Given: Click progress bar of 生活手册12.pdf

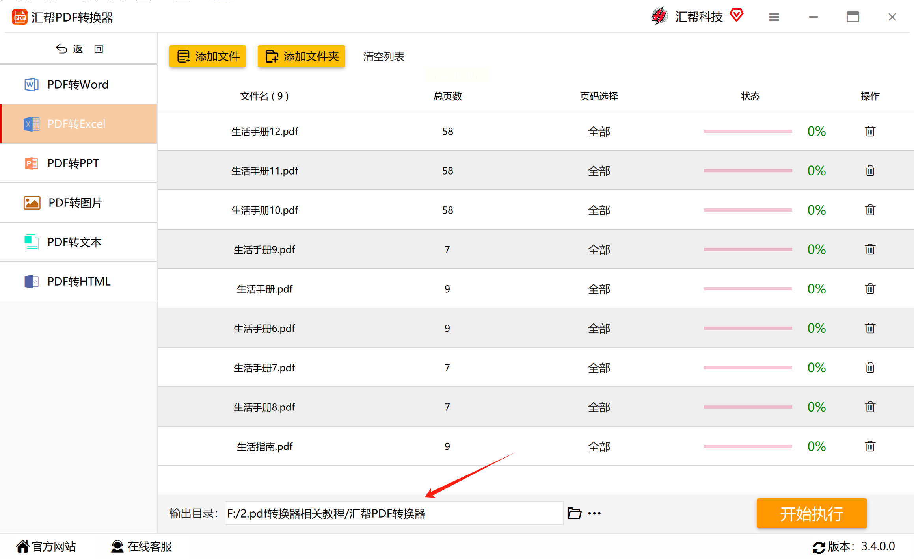Looking at the screenshot, I should [x=748, y=131].
